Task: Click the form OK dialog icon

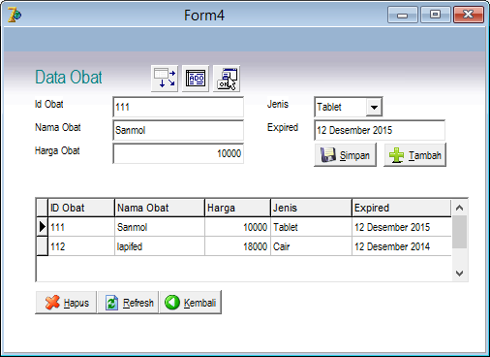Action: 227,79
